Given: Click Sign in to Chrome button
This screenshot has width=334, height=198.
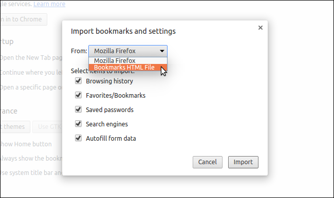Looking at the screenshot, I should [24, 19].
